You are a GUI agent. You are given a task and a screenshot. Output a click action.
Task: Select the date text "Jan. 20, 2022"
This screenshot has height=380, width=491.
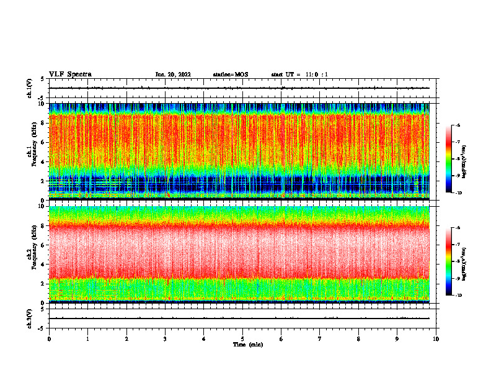[173, 75]
